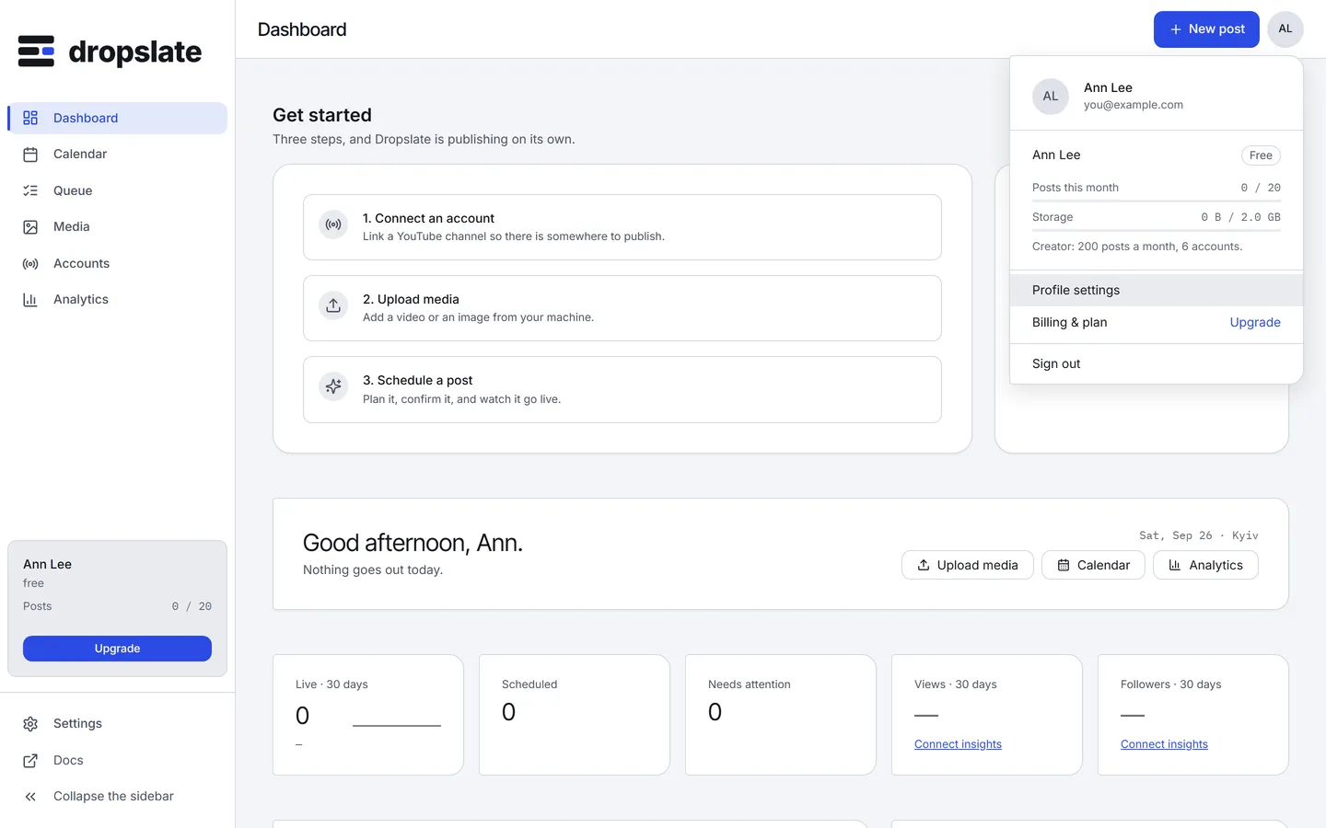Click the blue Upgrade button in sidebar
The height and width of the screenshot is (828, 1326).
[x=117, y=649]
